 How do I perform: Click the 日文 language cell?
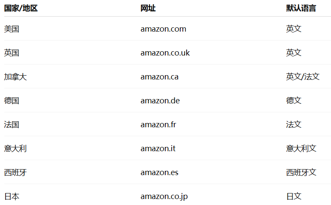[294, 196]
